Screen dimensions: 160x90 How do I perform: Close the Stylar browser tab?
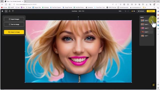click(22, 1)
